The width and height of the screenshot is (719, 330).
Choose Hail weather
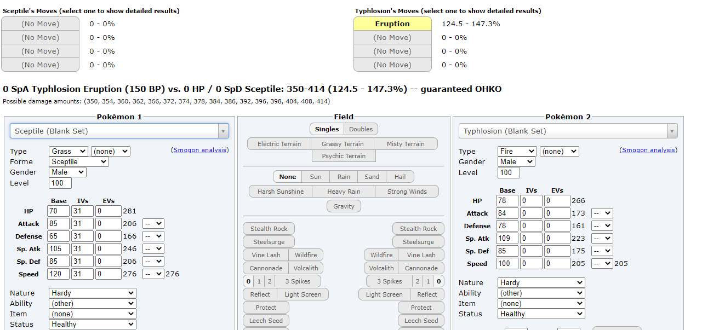tap(400, 177)
